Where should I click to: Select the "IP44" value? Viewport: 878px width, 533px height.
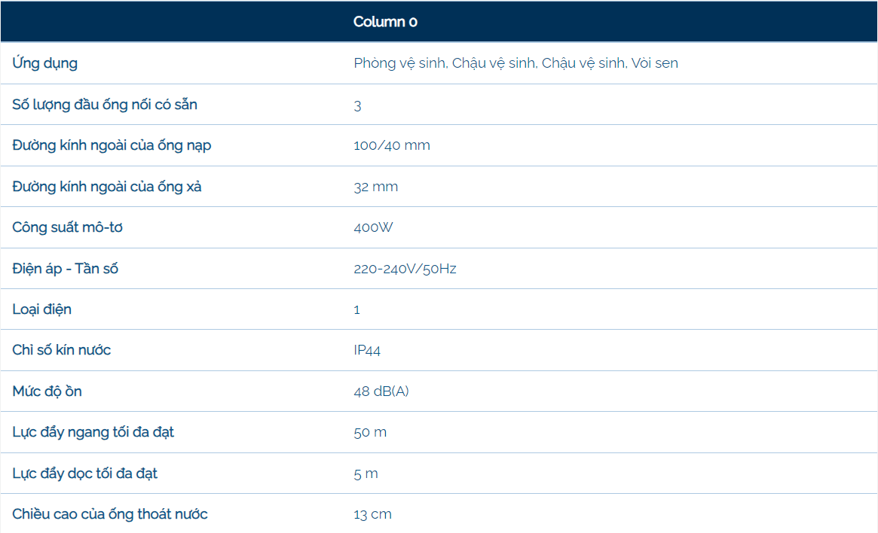point(367,350)
